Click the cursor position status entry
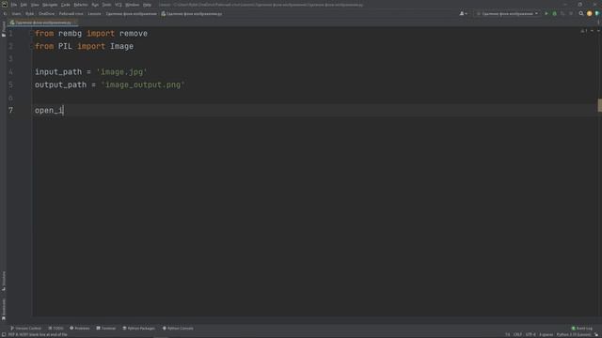Screen dimensions: 602x338 [508, 334]
